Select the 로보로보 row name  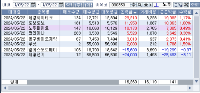point(37,23)
